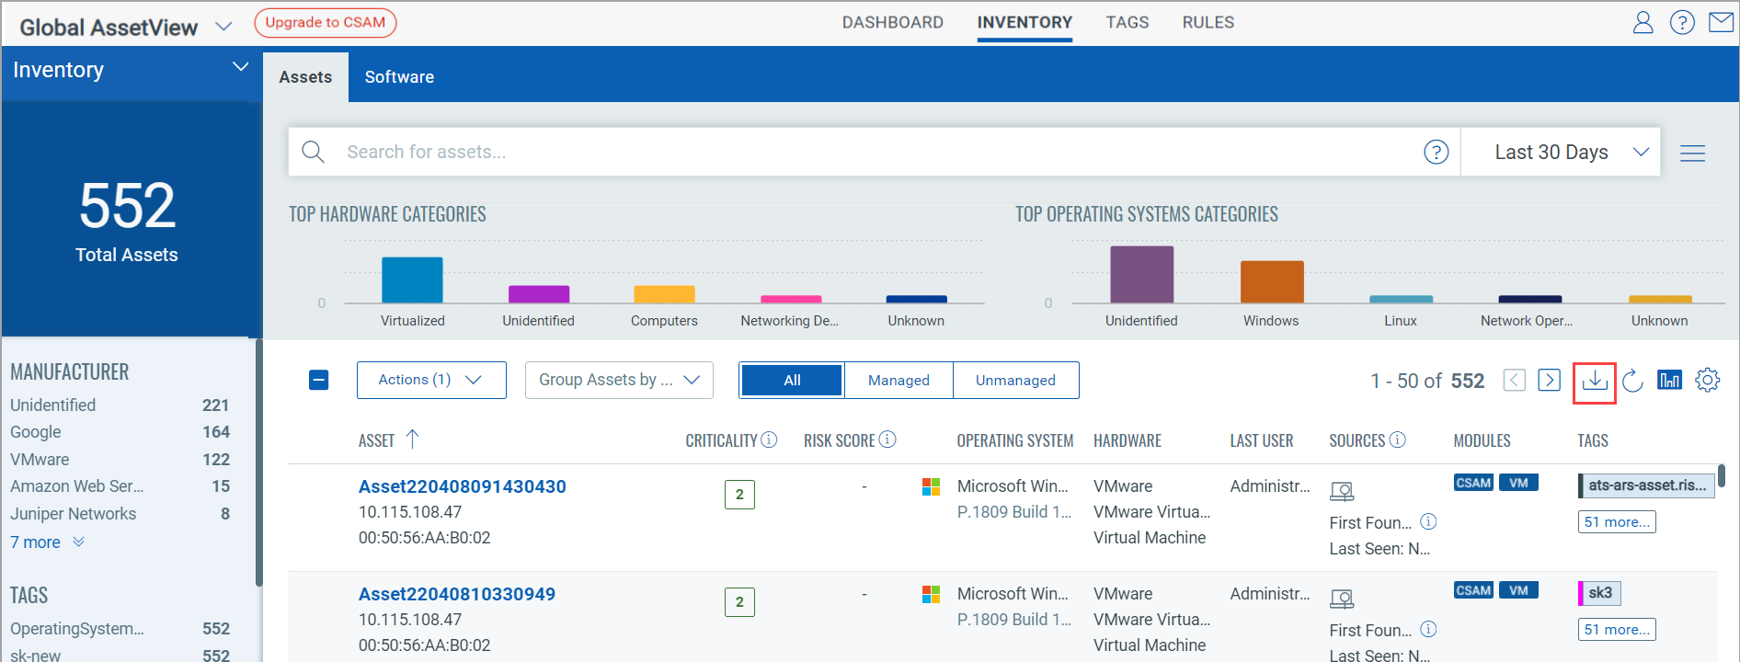Open the messages envelope icon
The height and width of the screenshot is (662, 1740).
[1720, 23]
